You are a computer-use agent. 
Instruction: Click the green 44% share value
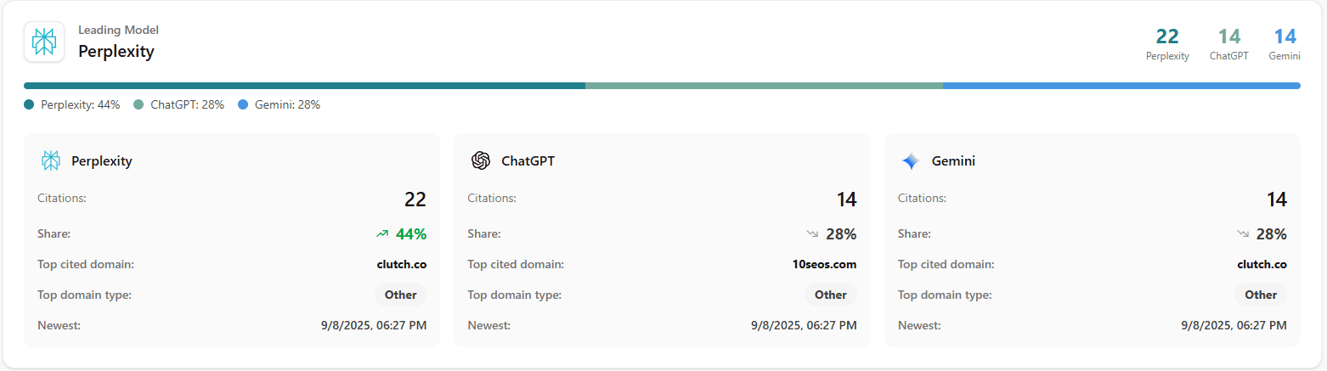coord(411,233)
